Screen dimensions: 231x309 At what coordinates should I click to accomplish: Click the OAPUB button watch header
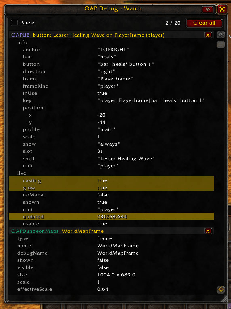[x=112, y=35]
